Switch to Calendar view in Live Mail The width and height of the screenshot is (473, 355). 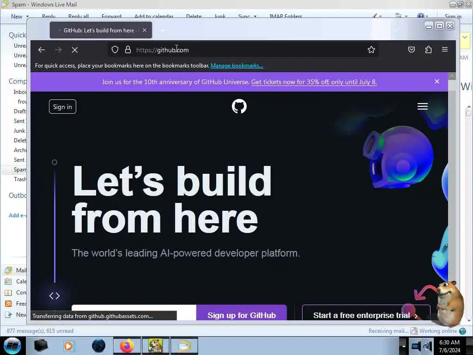(16, 282)
